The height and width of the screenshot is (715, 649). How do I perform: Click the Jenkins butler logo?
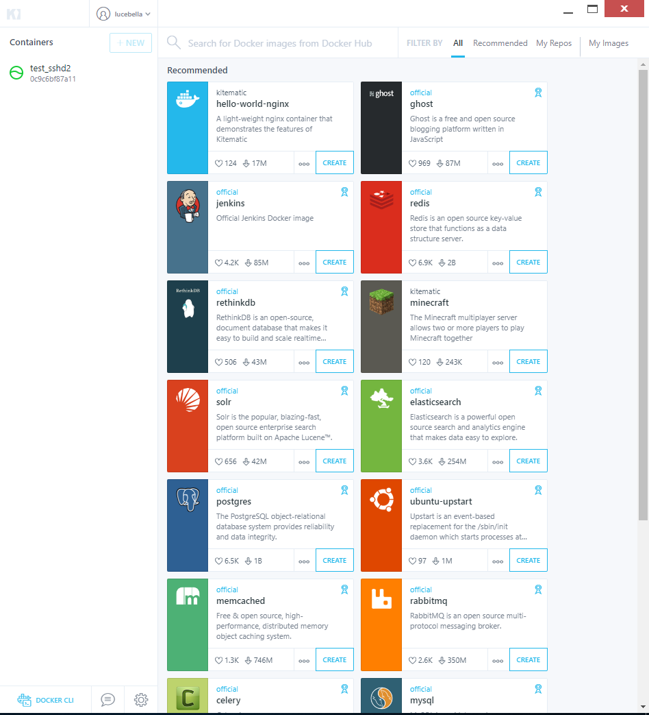tap(188, 206)
